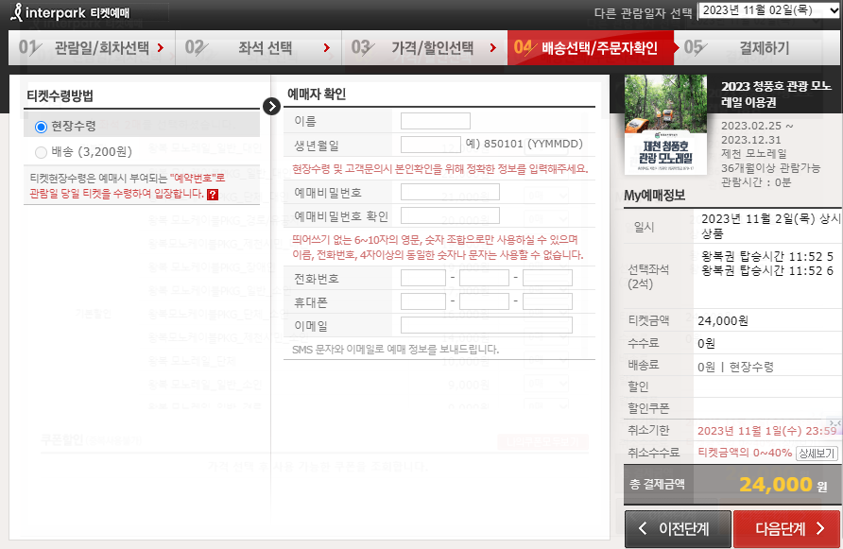Click the 이전단계 previous step button
Viewport: 843px width, 549px height.
click(x=678, y=529)
